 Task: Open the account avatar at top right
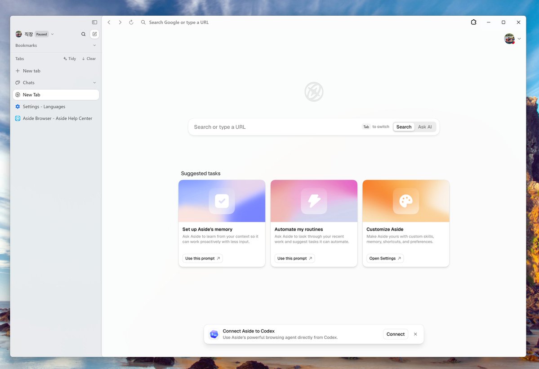coord(509,39)
